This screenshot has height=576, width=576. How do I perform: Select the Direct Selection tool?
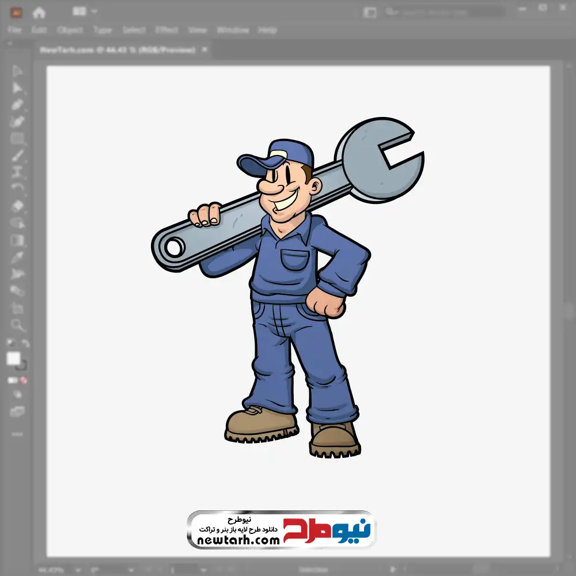pyautogui.click(x=17, y=88)
